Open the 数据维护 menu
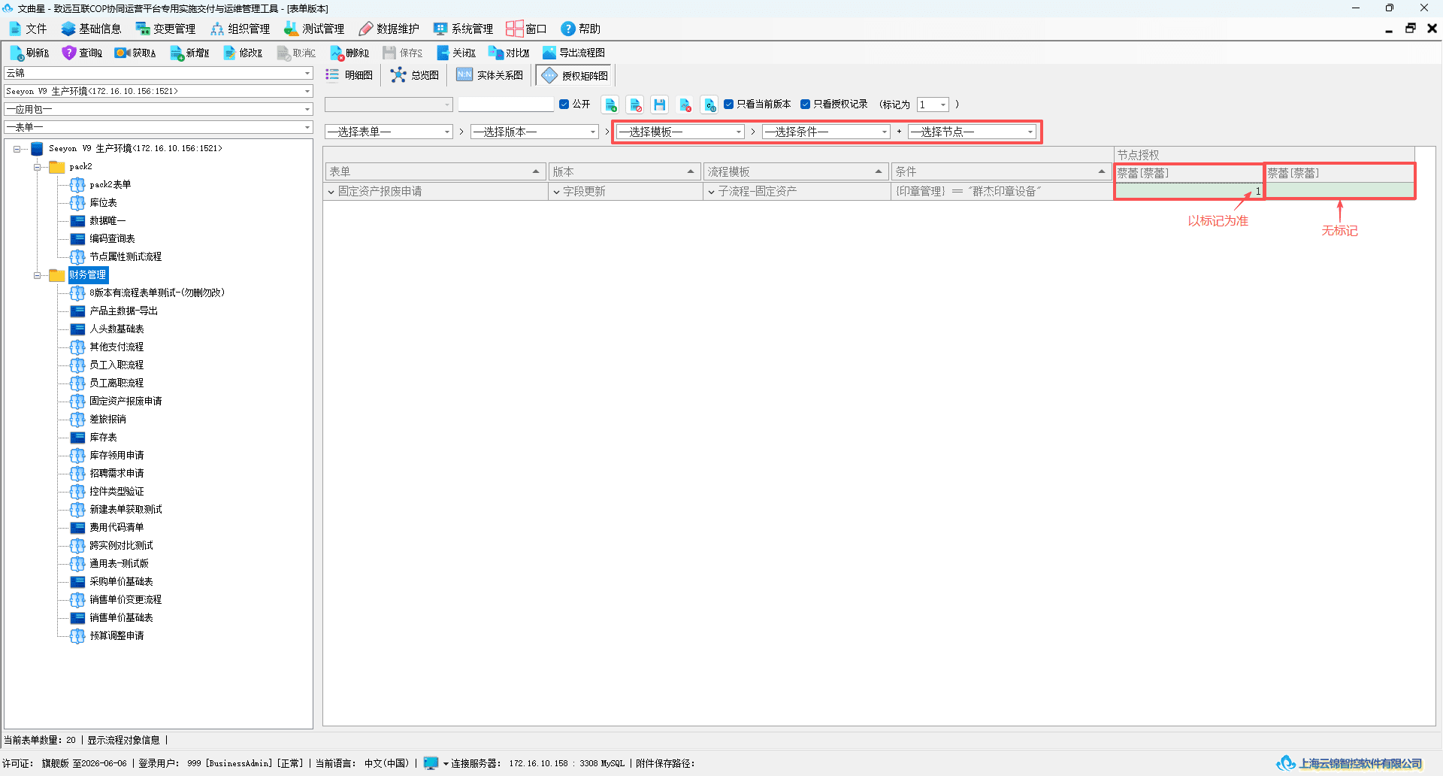Screen dimensions: 1443x776 (x=389, y=29)
